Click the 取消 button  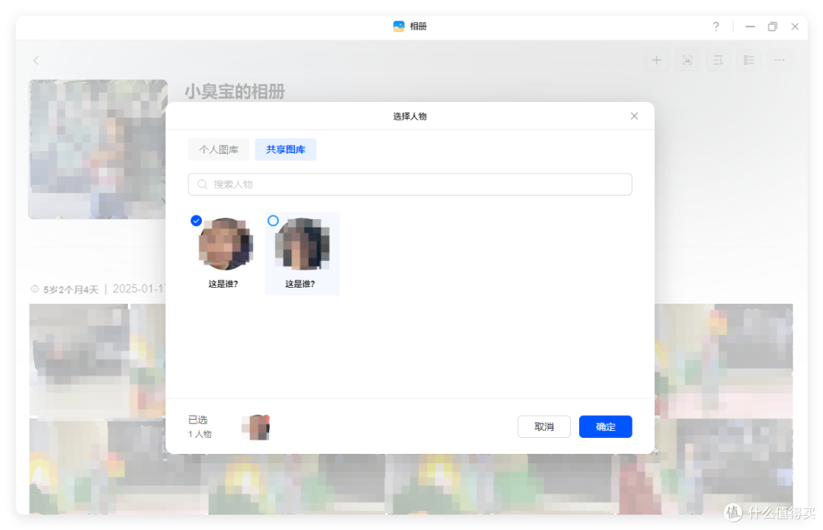coord(544,426)
